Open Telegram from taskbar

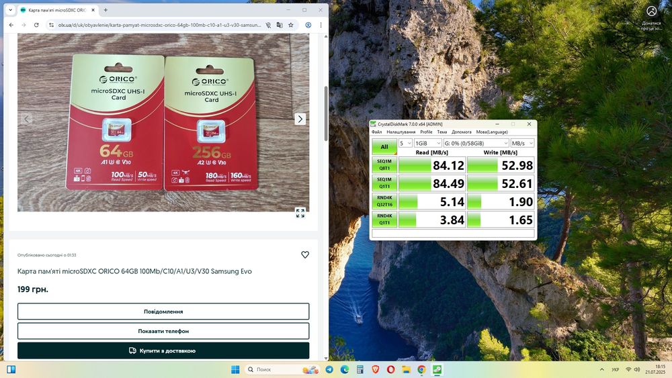click(329, 369)
